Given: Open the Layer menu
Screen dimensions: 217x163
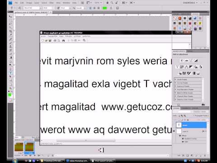Looking at the screenshot, I should pyautogui.click(x=37, y=3).
